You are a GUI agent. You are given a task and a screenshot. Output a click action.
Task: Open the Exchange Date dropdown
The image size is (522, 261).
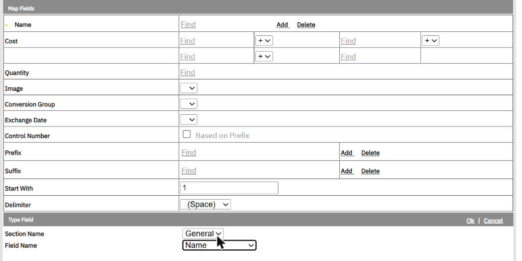(189, 119)
